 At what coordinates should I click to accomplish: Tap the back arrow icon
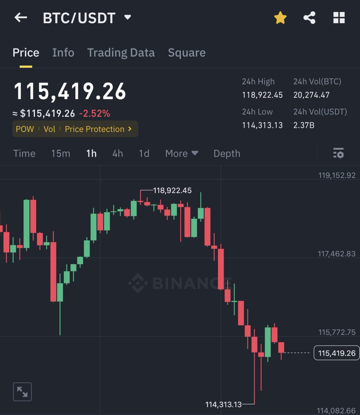[x=21, y=17]
